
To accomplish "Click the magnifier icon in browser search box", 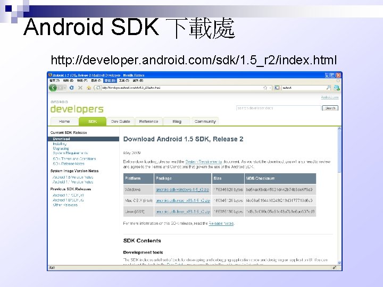I will click(x=329, y=88).
